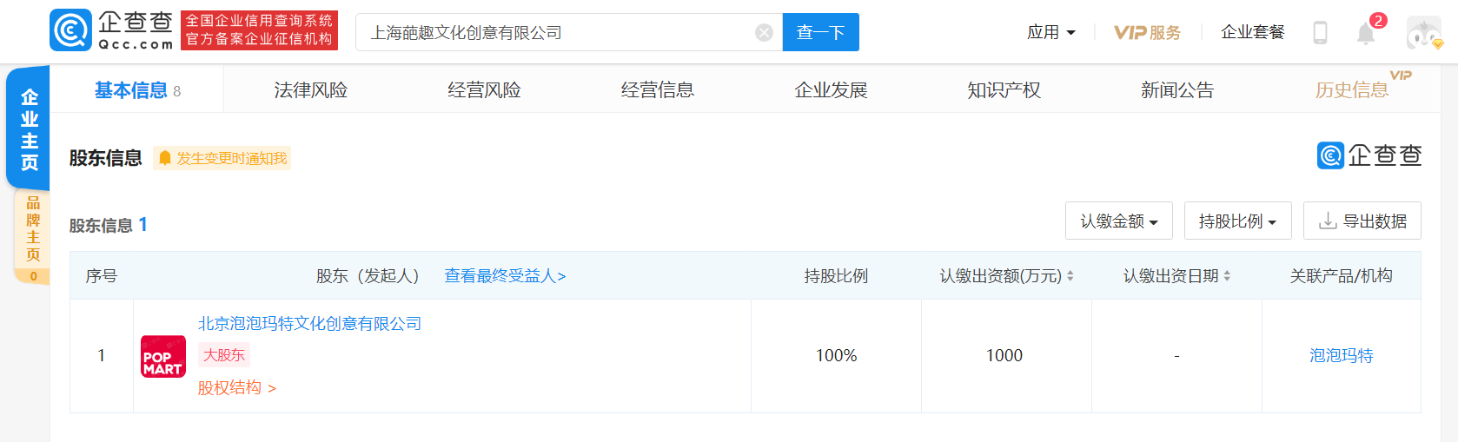The image size is (1458, 442).
Task: Click the 大股东 tag
Action: pos(224,355)
